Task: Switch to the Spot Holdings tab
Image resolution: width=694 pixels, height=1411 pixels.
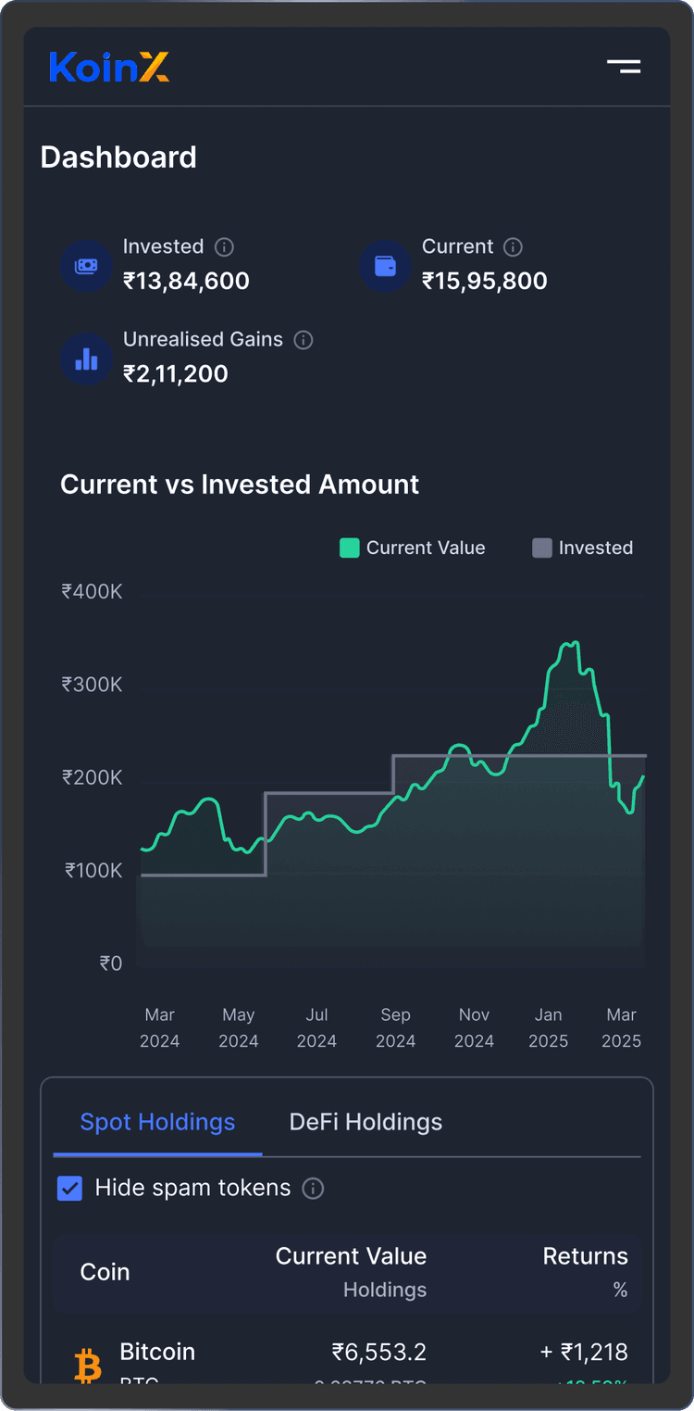Action: pyautogui.click(x=157, y=1122)
